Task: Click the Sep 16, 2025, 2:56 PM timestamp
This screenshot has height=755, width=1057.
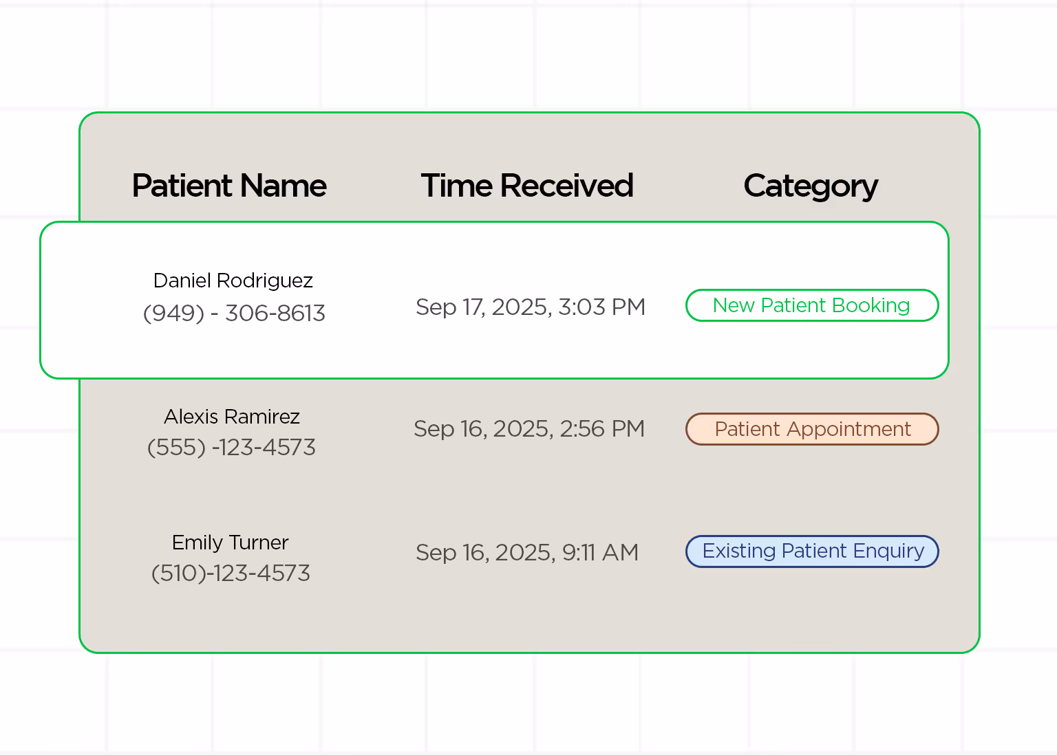Action: pos(529,428)
